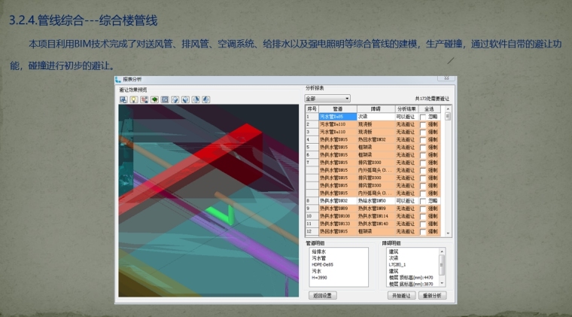
Task: Check the 强制 checkbox in row 4
Action: [x=423, y=139]
